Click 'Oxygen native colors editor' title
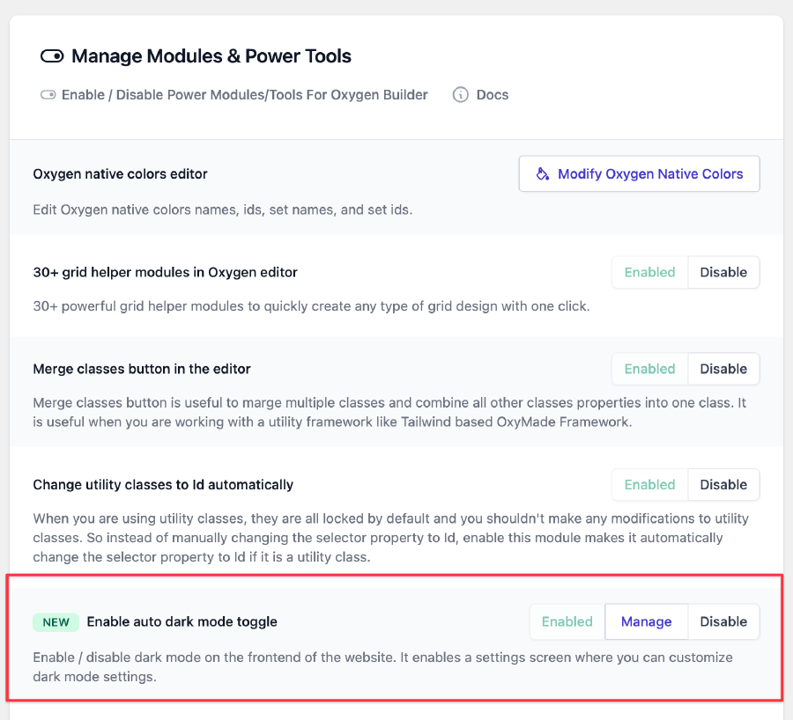 point(121,173)
